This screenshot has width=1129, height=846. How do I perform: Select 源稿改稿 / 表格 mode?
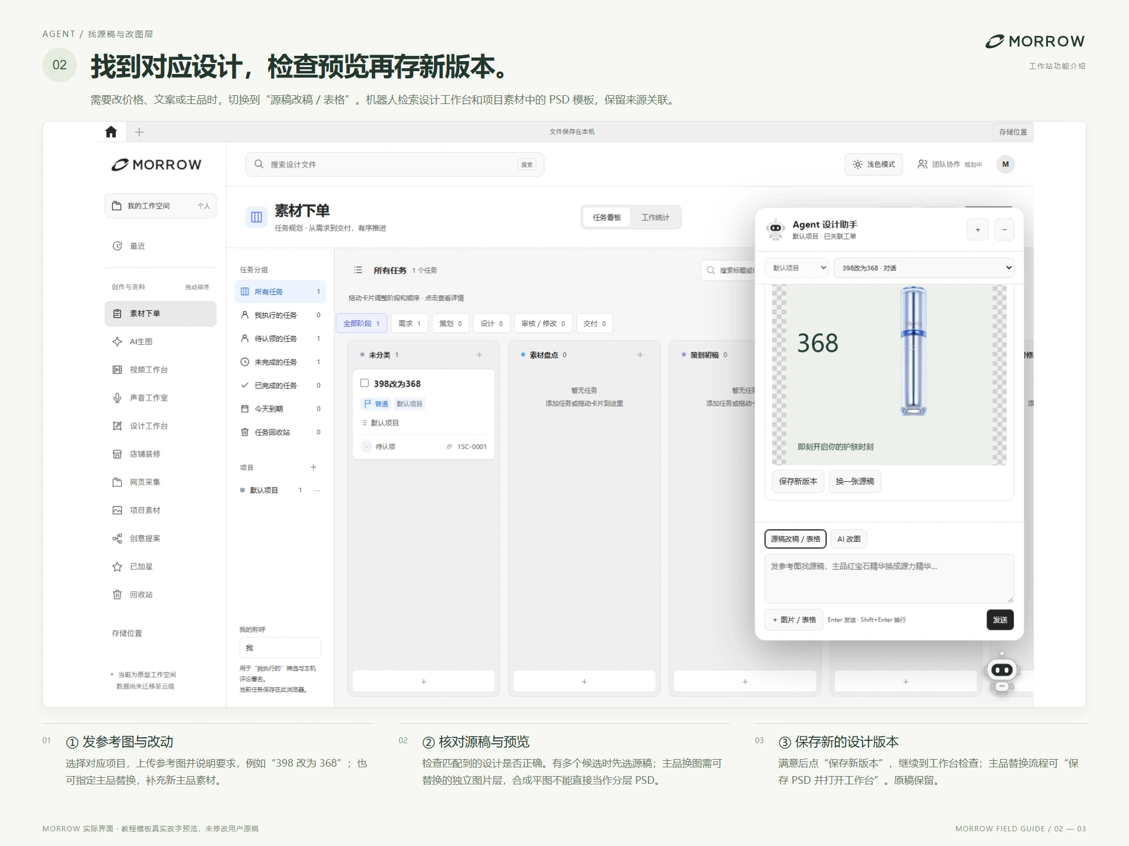(x=796, y=539)
